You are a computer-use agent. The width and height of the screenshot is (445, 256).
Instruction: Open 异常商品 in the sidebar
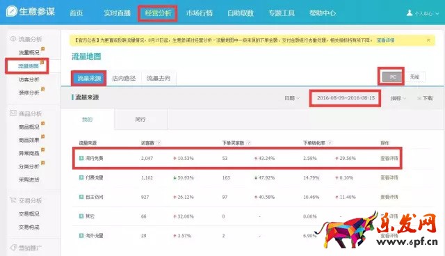click(29, 153)
